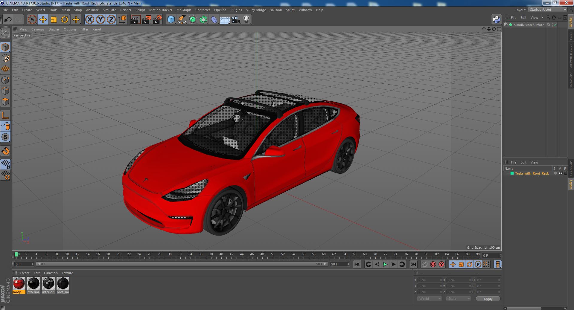Click the Apply button
The image size is (574, 310).
pyautogui.click(x=488, y=299)
